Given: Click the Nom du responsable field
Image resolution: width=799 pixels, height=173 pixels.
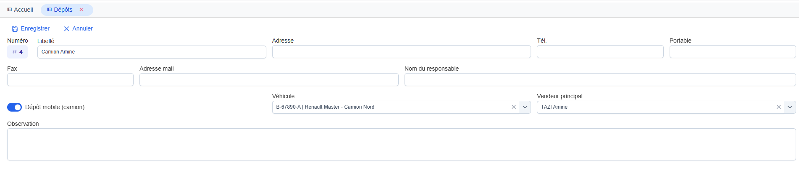Looking at the screenshot, I should [x=600, y=80].
